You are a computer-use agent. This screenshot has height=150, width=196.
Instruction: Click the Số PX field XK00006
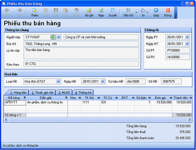point(178,57)
